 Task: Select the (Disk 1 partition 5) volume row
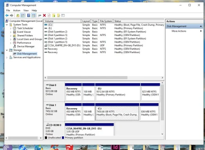tap(104, 42)
